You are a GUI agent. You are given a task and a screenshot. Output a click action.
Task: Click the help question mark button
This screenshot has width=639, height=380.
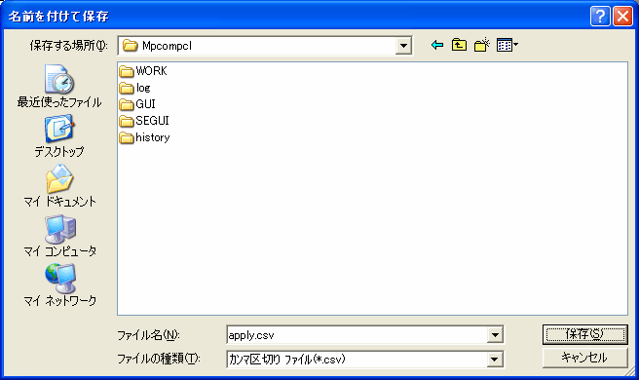[x=600, y=17]
